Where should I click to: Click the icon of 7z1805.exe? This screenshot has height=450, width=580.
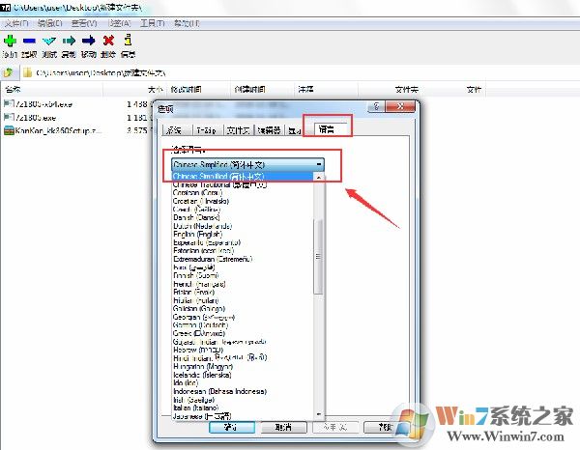coord(9,118)
